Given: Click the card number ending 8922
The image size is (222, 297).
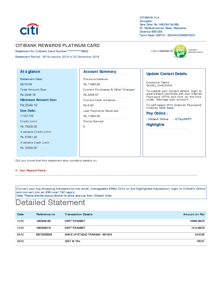Looking at the screenshot, I should pyautogui.click(x=78, y=51).
